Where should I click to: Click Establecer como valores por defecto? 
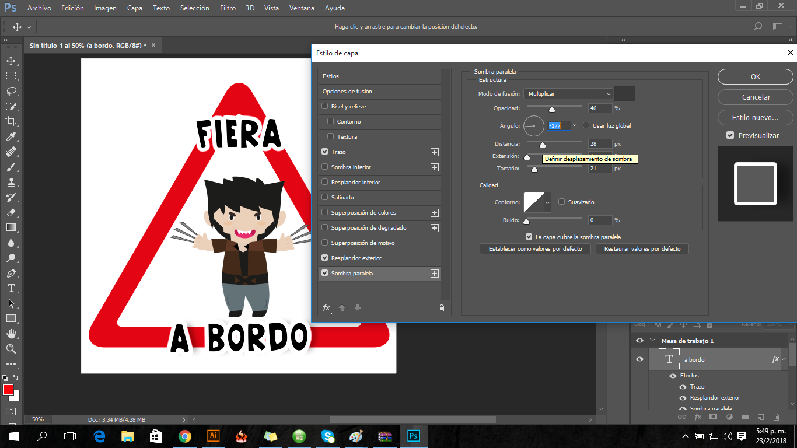click(535, 249)
